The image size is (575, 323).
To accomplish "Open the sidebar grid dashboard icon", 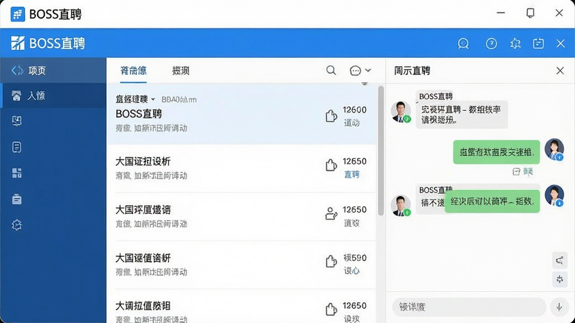I will [16, 173].
